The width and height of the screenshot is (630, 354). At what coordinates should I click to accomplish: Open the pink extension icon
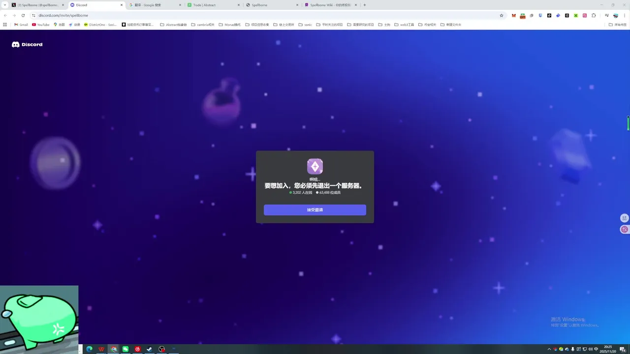point(585,15)
